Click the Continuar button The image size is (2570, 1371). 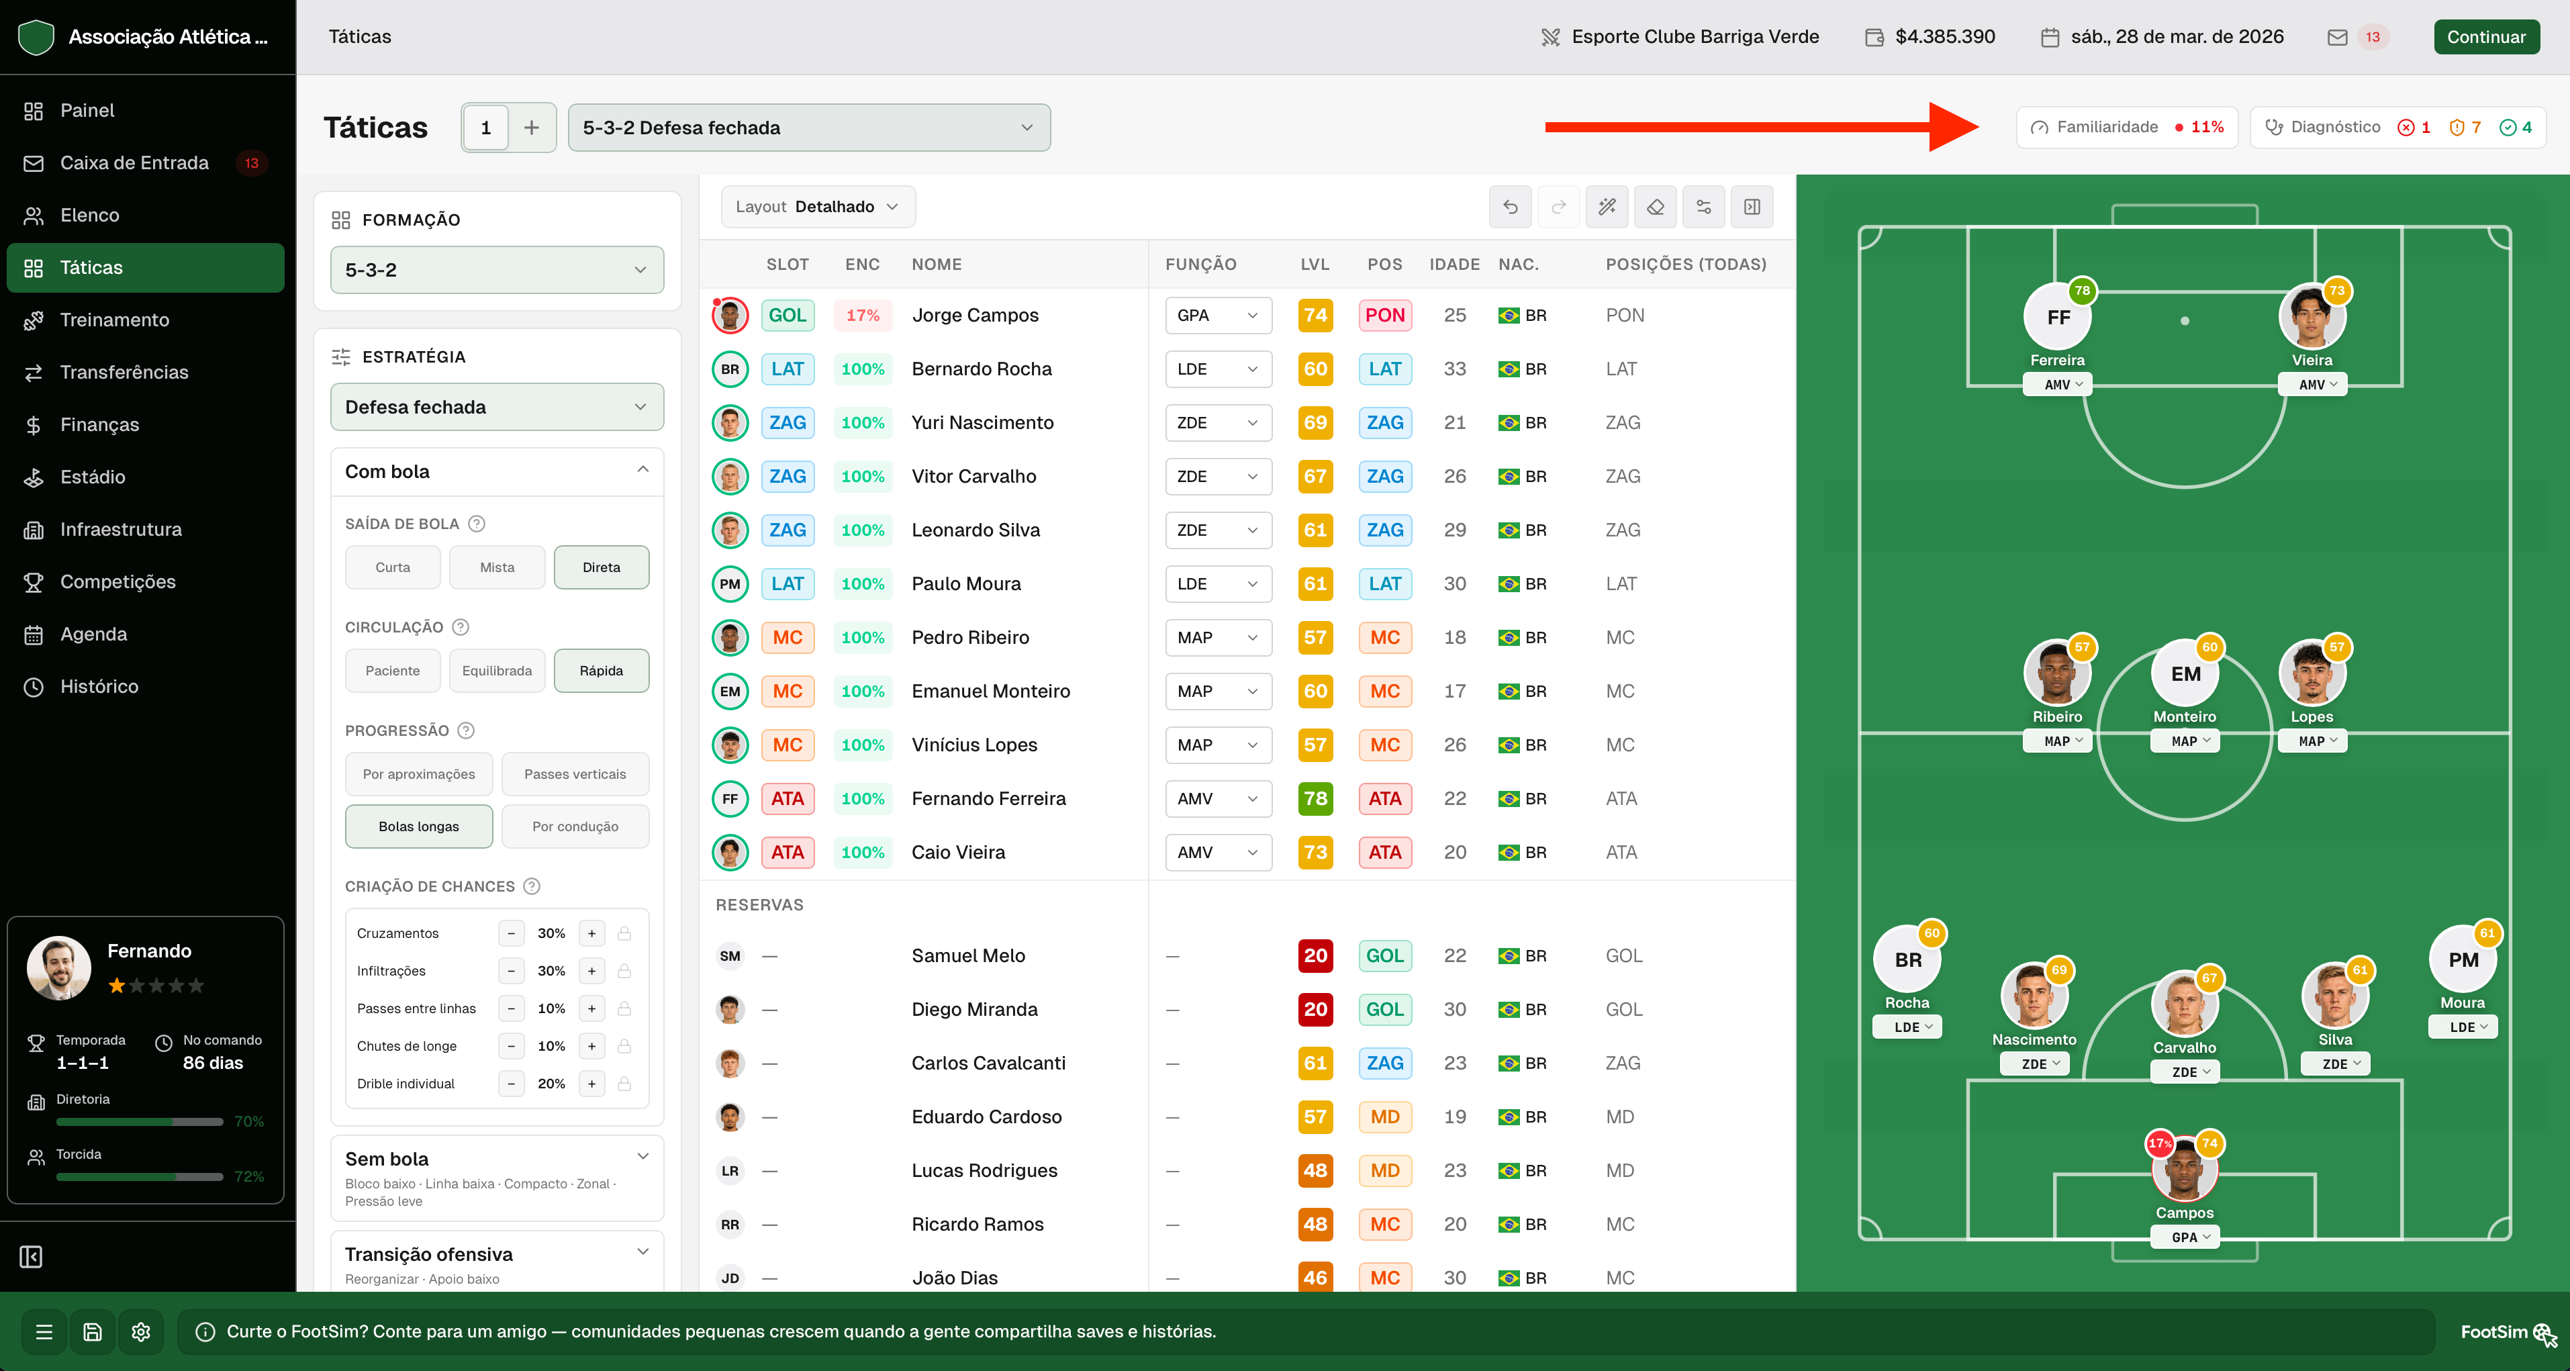pyautogui.click(x=2486, y=37)
